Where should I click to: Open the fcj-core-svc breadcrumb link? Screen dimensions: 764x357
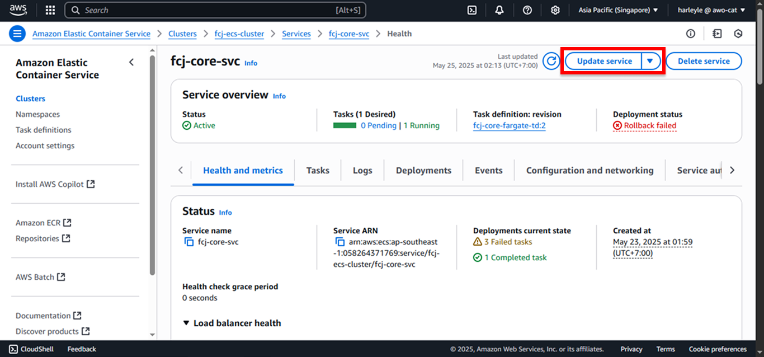click(349, 34)
